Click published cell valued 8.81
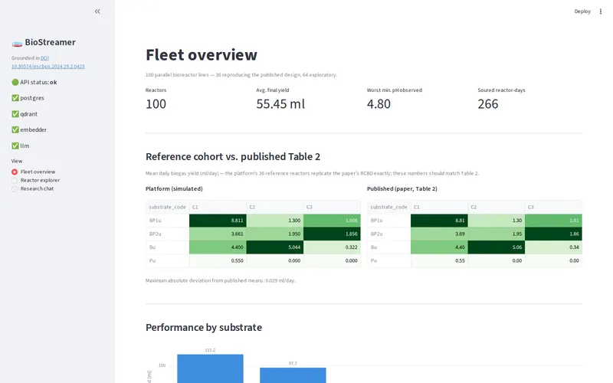Viewport: 613px width, 383px height. pos(439,221)
